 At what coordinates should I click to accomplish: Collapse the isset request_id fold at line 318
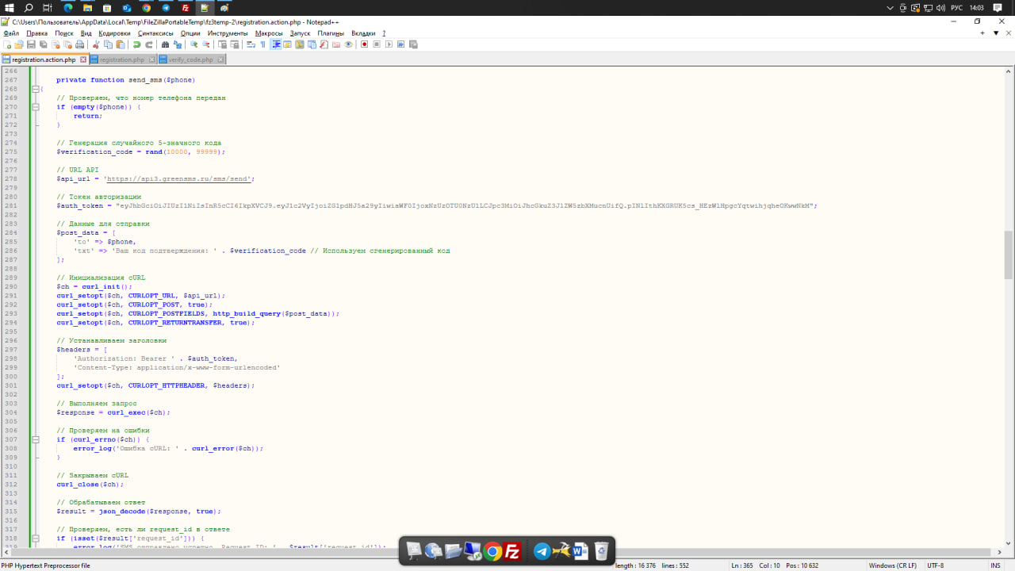coord(35,538)
